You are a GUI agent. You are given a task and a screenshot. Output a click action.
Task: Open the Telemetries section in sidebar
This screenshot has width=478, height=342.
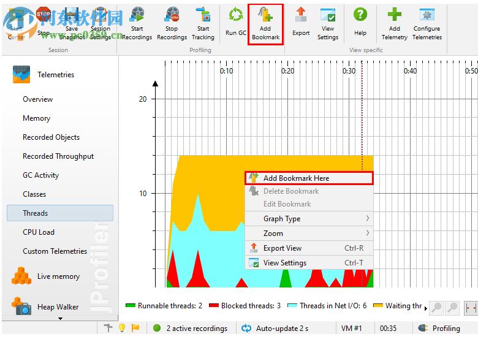[x=44, y=74]
